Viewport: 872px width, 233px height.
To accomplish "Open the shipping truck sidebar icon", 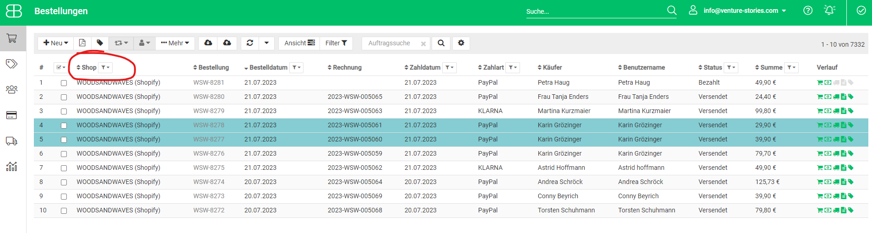I will click(x=12, y=141).
